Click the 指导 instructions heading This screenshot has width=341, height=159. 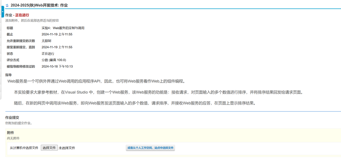(8, 75)
